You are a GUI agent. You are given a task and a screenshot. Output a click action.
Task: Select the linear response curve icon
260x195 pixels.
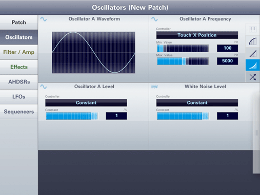pyautogui.click(x=253, y=53)
